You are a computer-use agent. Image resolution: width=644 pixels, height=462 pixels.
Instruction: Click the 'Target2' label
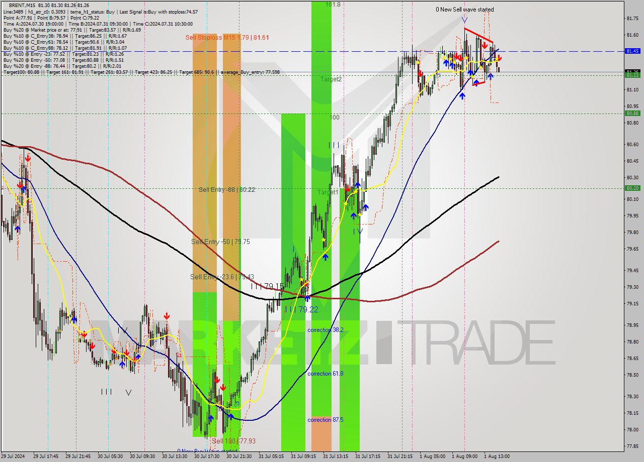[x=331, y=79]
